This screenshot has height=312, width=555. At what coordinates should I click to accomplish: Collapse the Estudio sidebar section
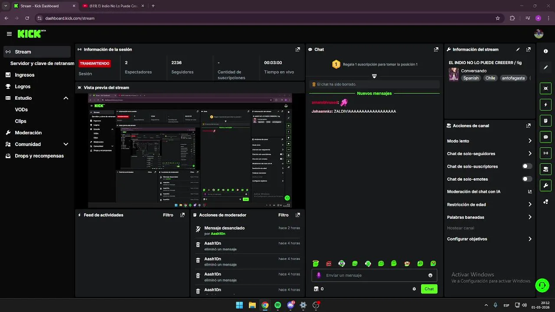[x=66, y=98]
